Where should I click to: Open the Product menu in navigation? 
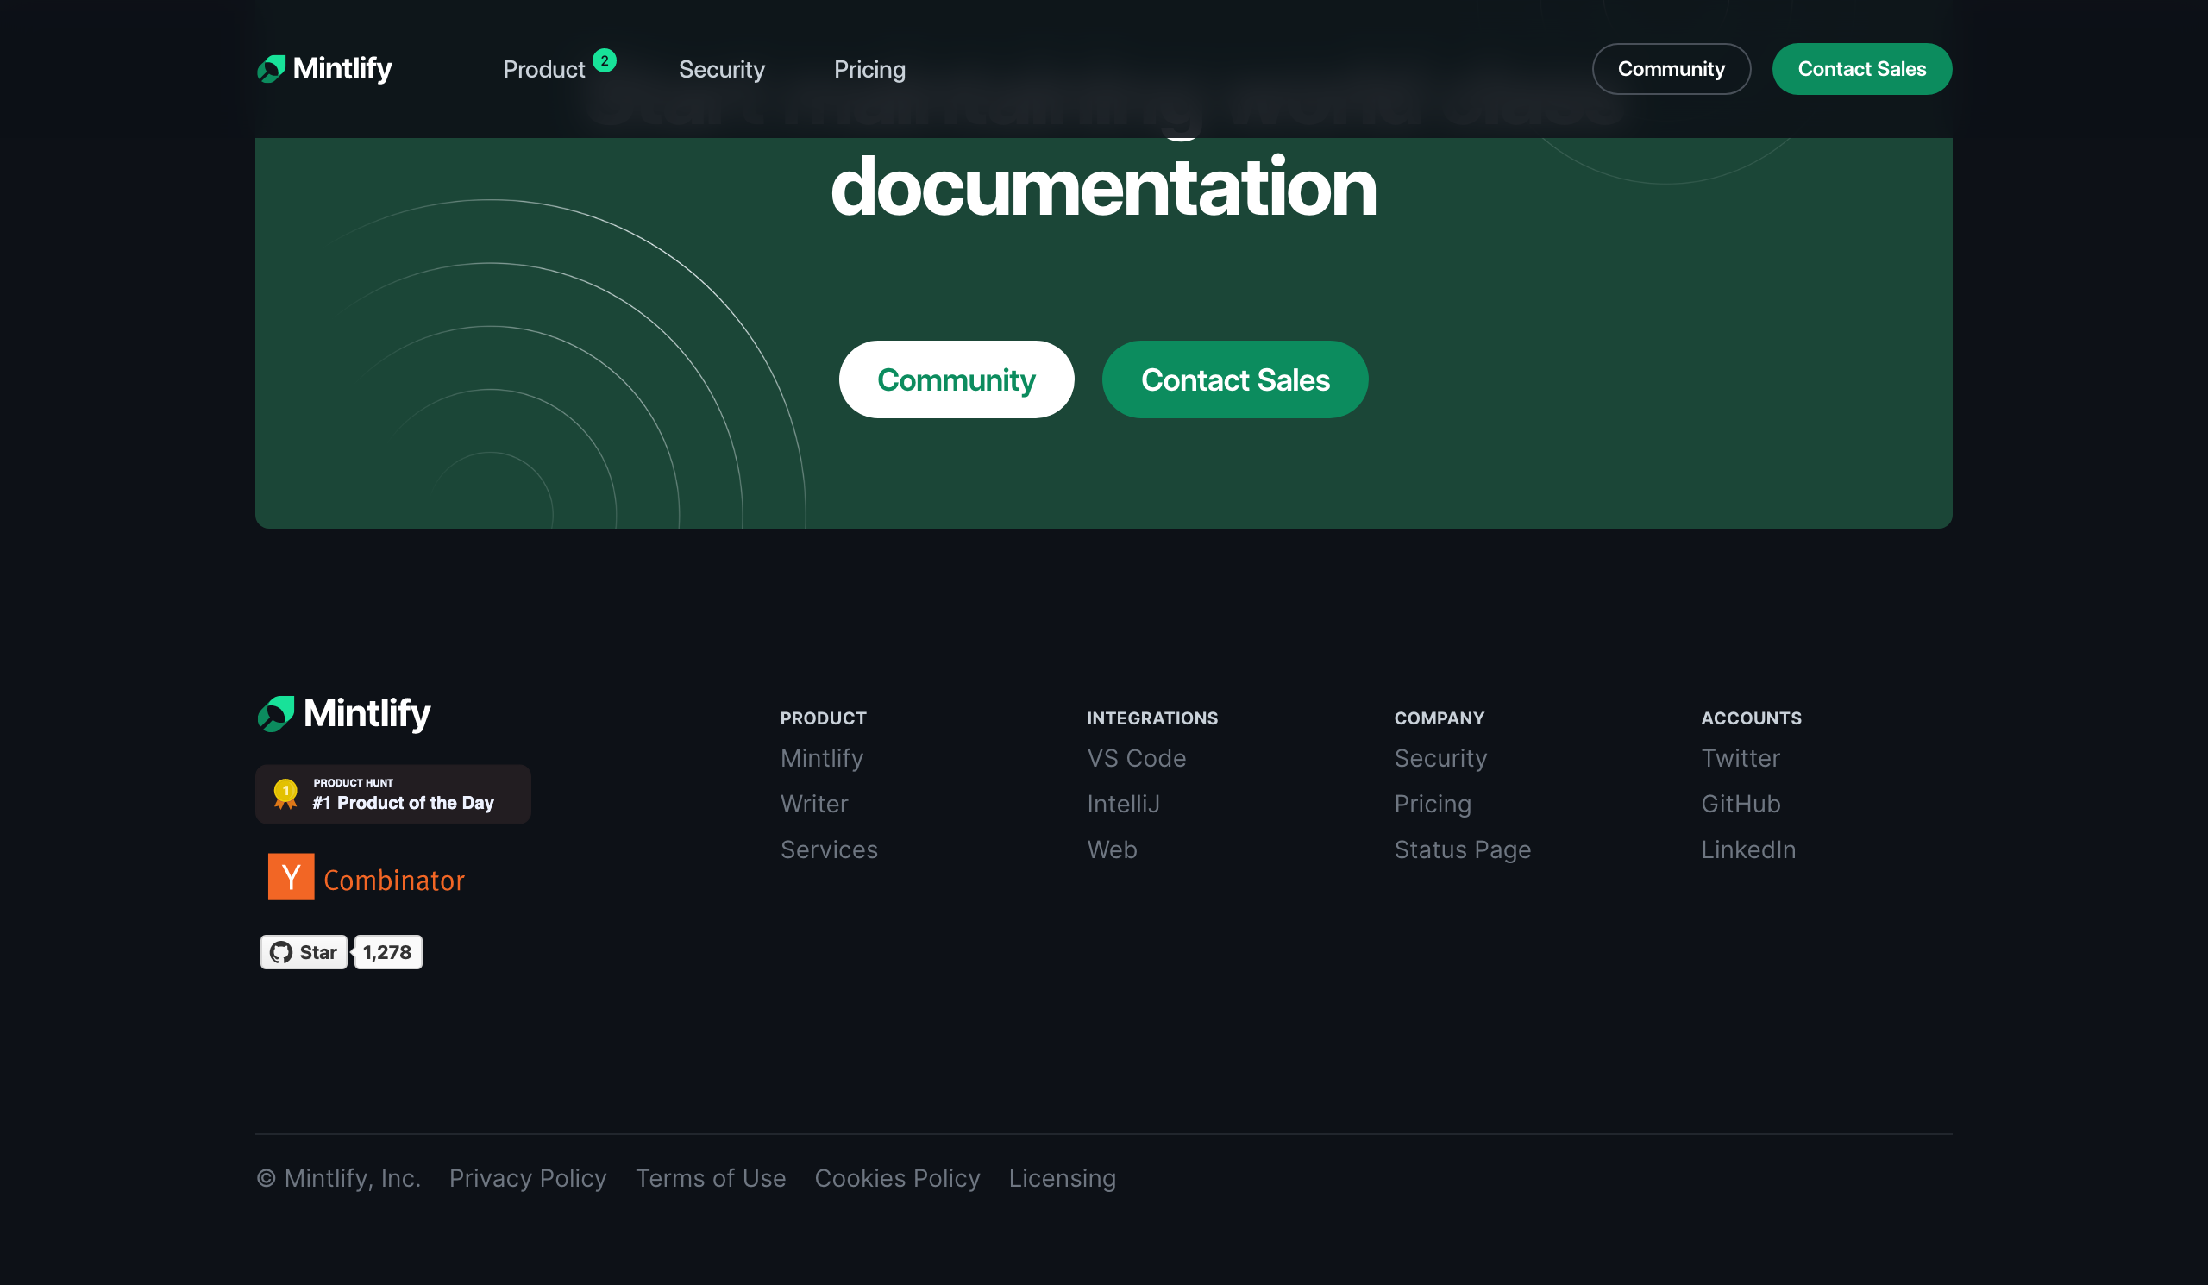pos(543,69)
